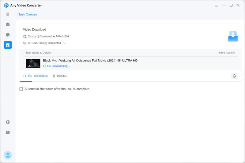This screenshot has width=245, height=163.
Task: Select the Task Queues sidebar icon
Action: coord(8,45)
